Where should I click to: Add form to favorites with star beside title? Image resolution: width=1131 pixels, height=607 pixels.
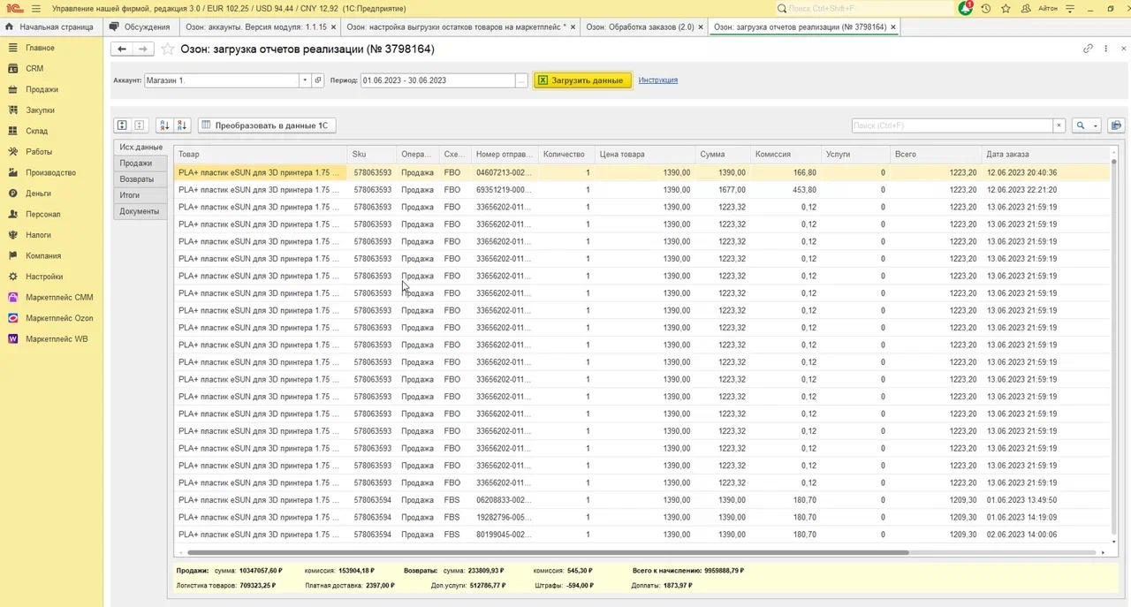click(167, 49)
